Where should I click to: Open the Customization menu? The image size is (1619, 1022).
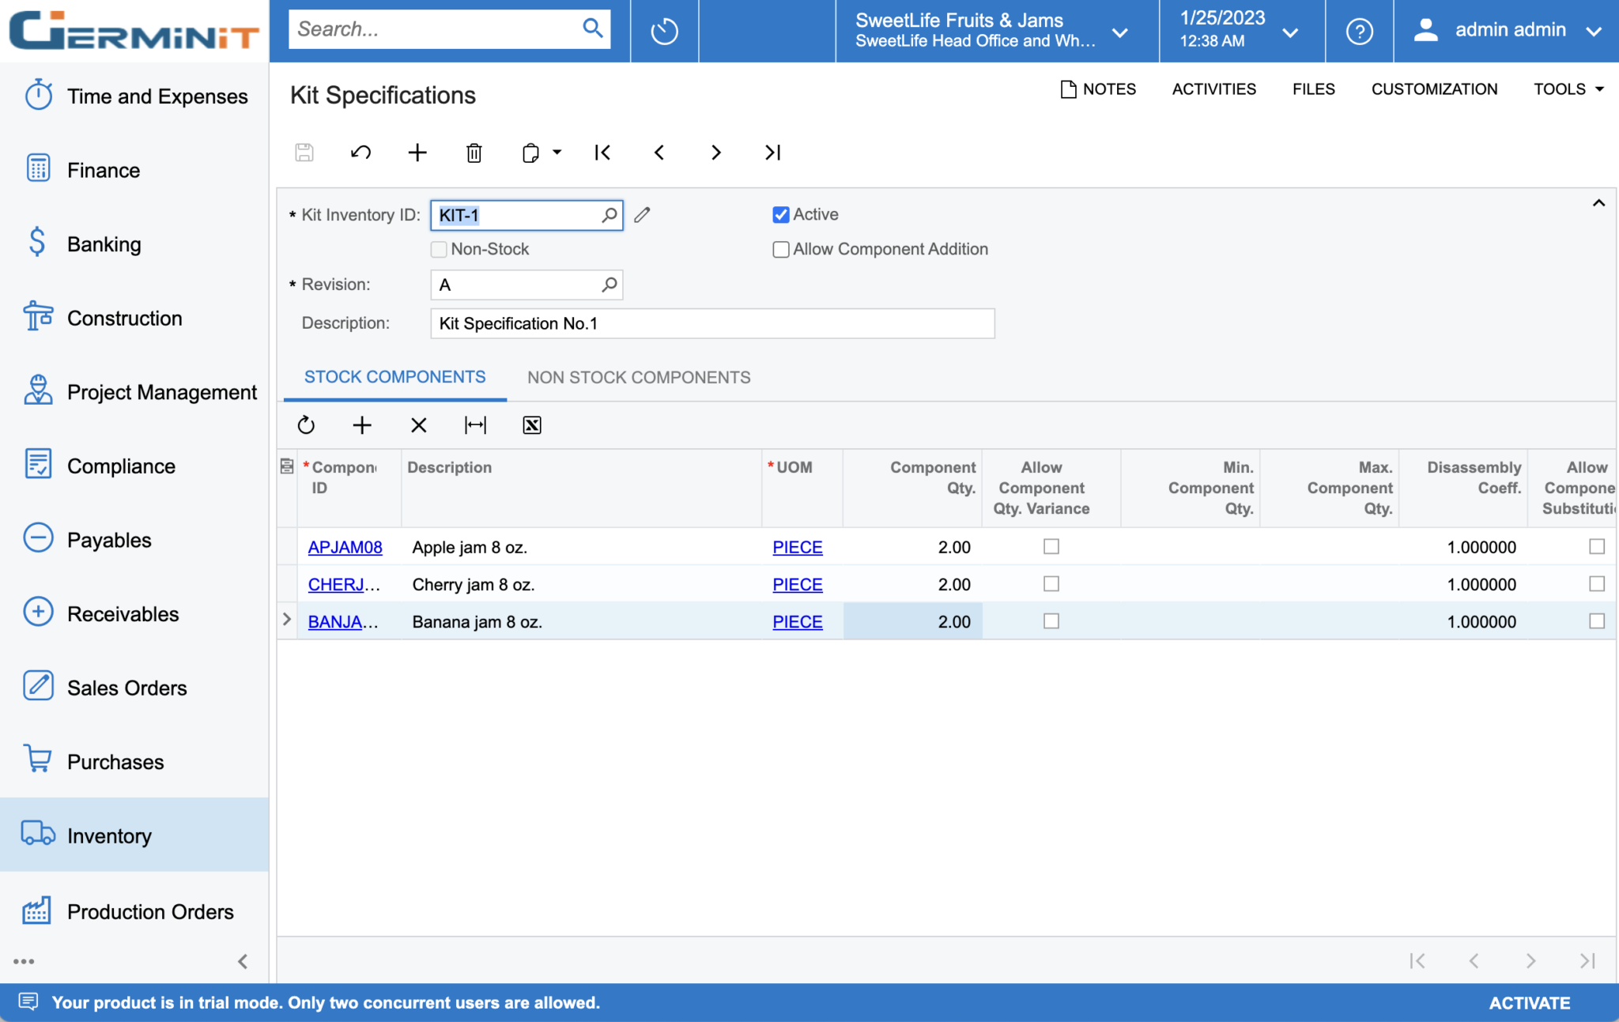coord(1433,89)
